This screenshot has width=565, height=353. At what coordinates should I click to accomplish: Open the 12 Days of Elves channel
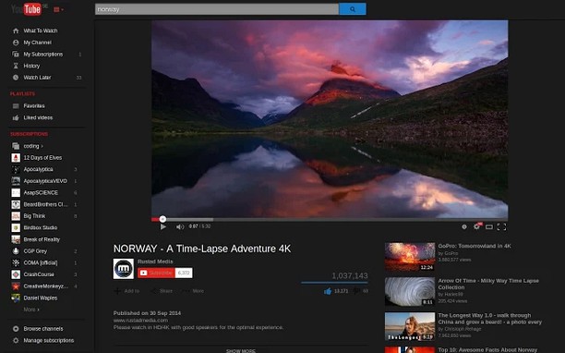(42, 158)
